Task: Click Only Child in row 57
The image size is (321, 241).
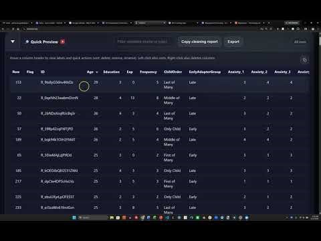Action: (172, 129)
